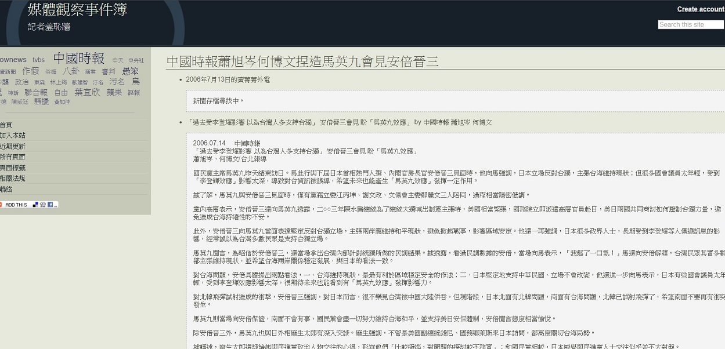Image resolution: width=725 pixels, height=349 pixels.
Task: Select the 八卦 tag
Action: (71, 71)
